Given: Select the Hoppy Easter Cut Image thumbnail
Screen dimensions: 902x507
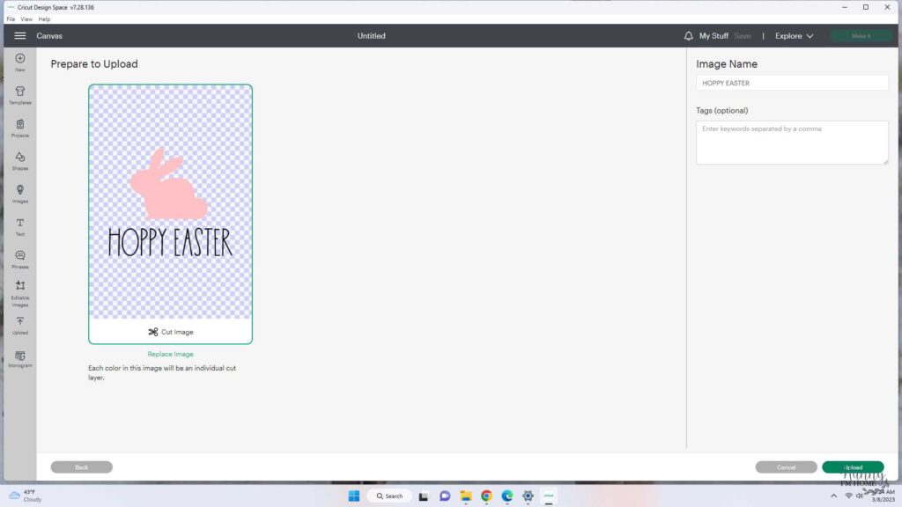Looking at the screenshot, I should pos(170,215).
